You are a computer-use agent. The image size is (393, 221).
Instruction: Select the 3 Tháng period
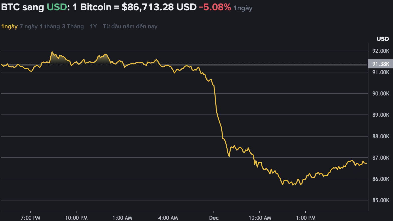click(x=73, y=26)
